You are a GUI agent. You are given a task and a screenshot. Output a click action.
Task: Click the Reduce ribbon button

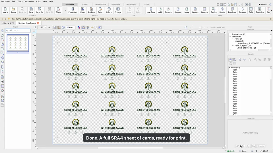point(91,10)
